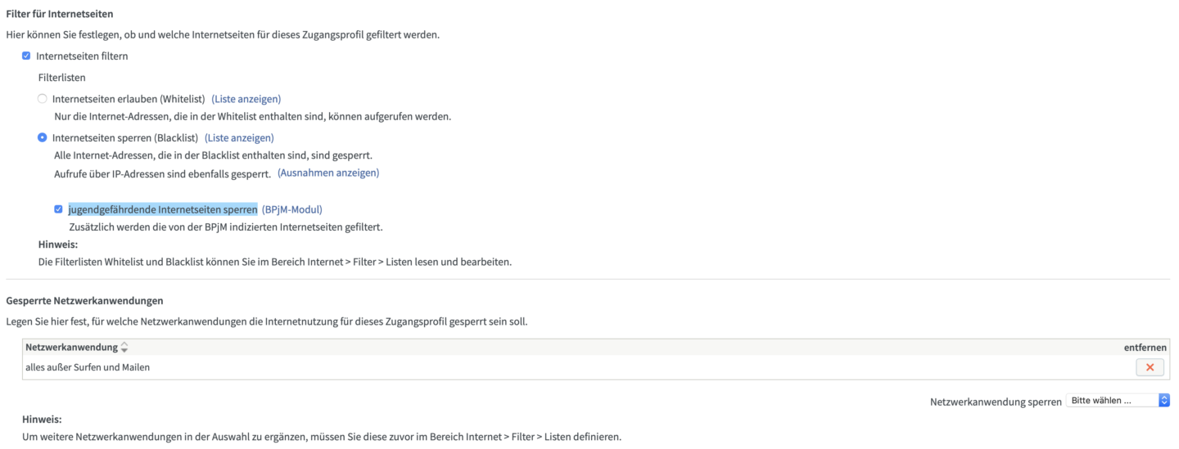
Task: Open the Ausnahmen anzeigen link
Action: click(328, 173)
